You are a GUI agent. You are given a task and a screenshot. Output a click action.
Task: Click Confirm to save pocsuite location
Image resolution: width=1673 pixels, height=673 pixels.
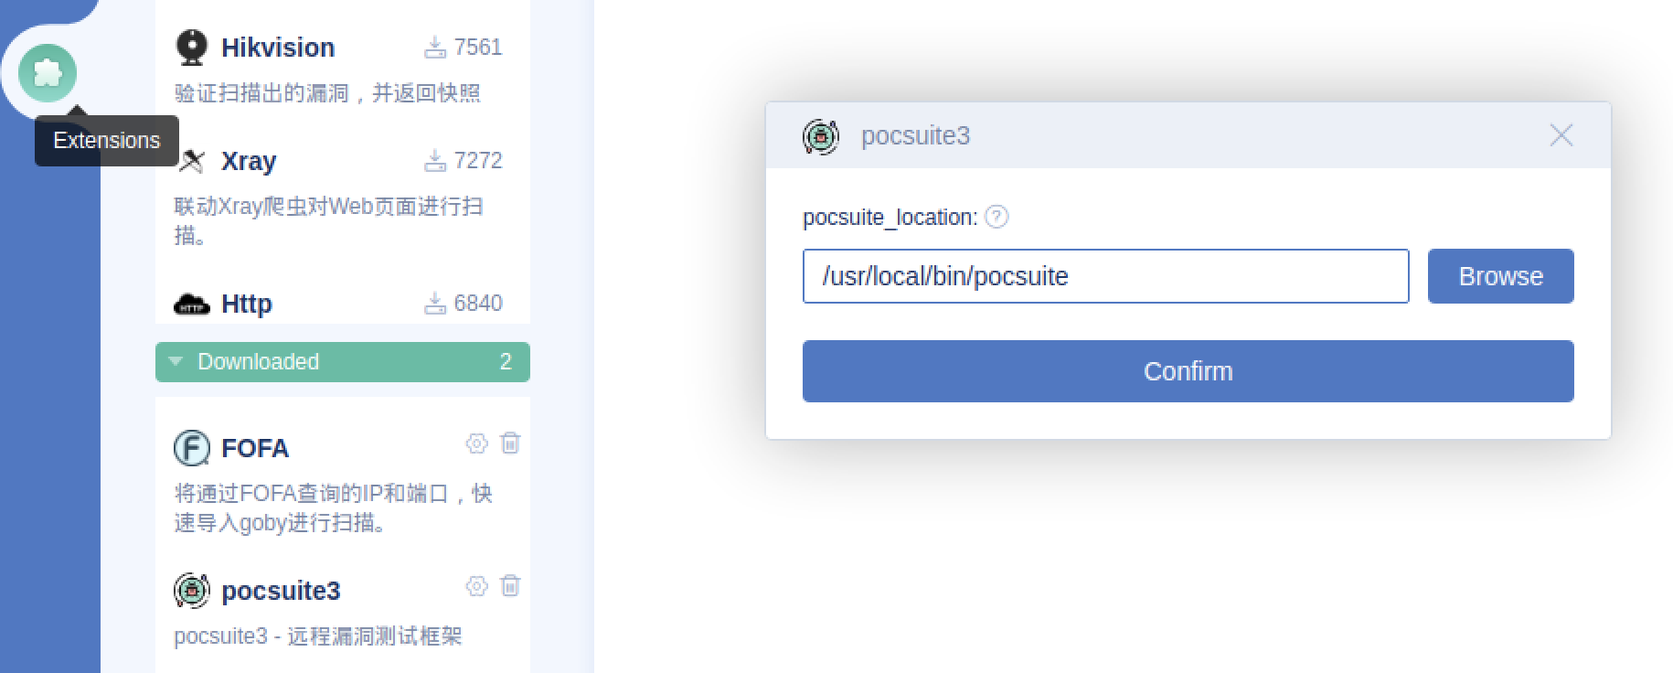click(1187, 370)
